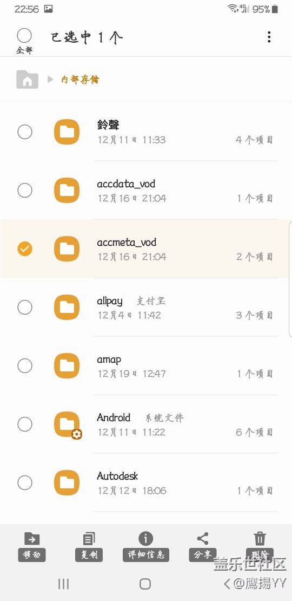
Task: Tap the Autodesk folder icon
Action: pos(67,482)
